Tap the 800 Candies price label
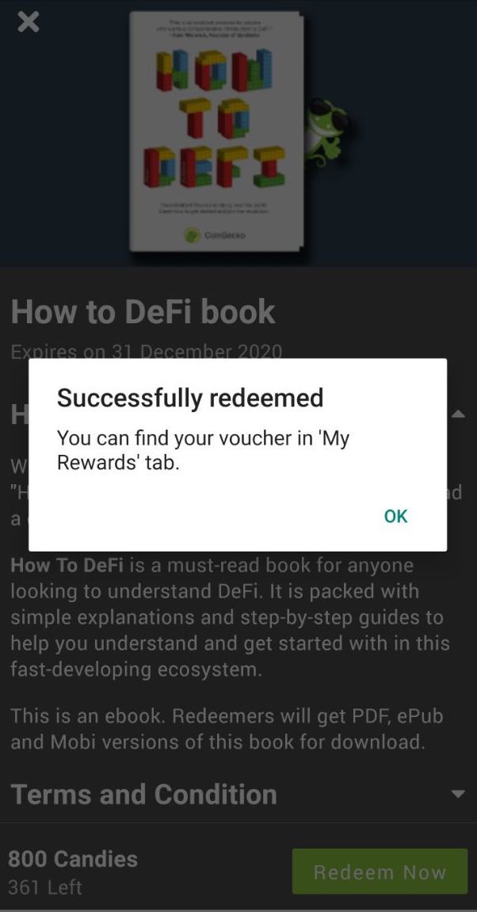 click(73, 859)
